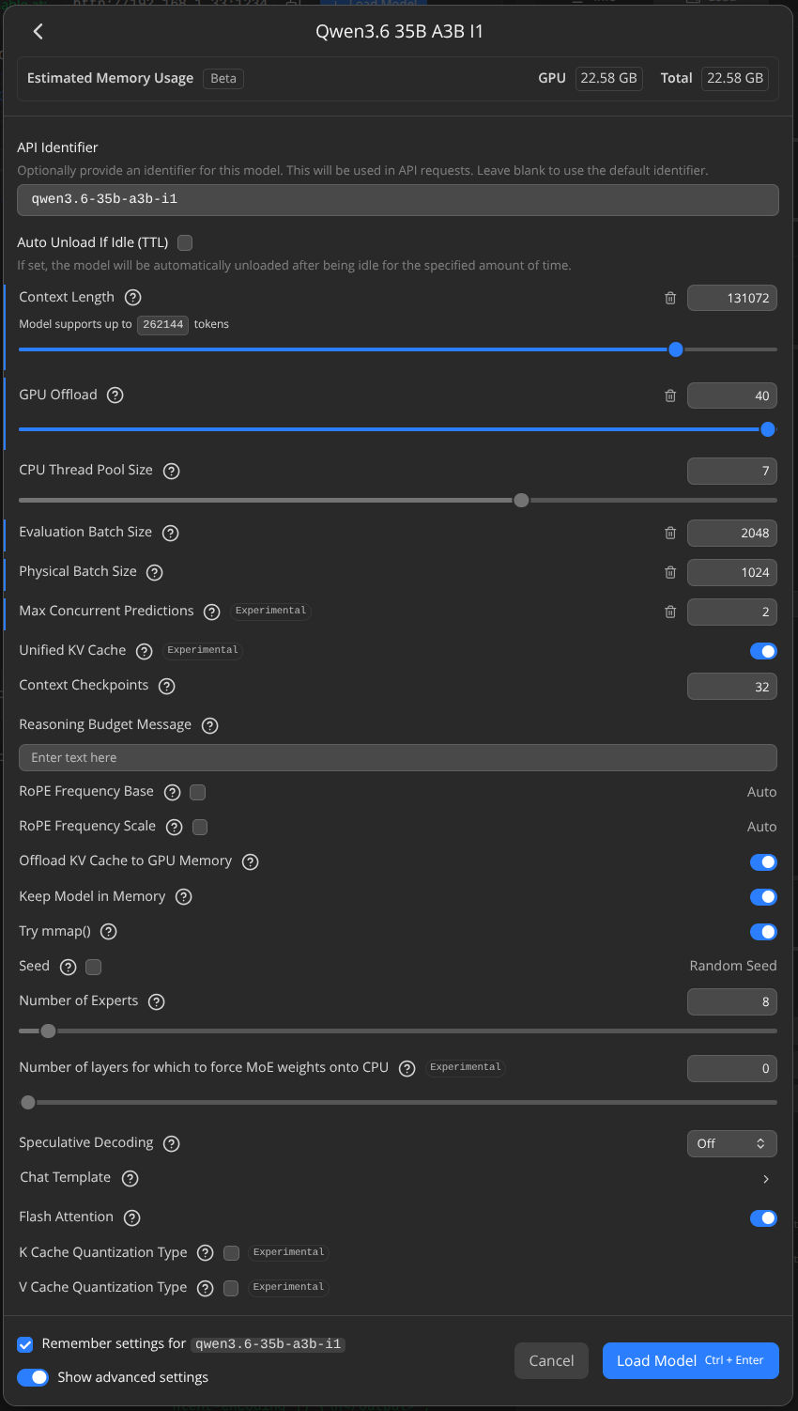Image resolution: width=798 pixels, height=1411 pixels.
Task: Enable RoPE Frequency Scale checkbox
Action: (x=200, y=827)
